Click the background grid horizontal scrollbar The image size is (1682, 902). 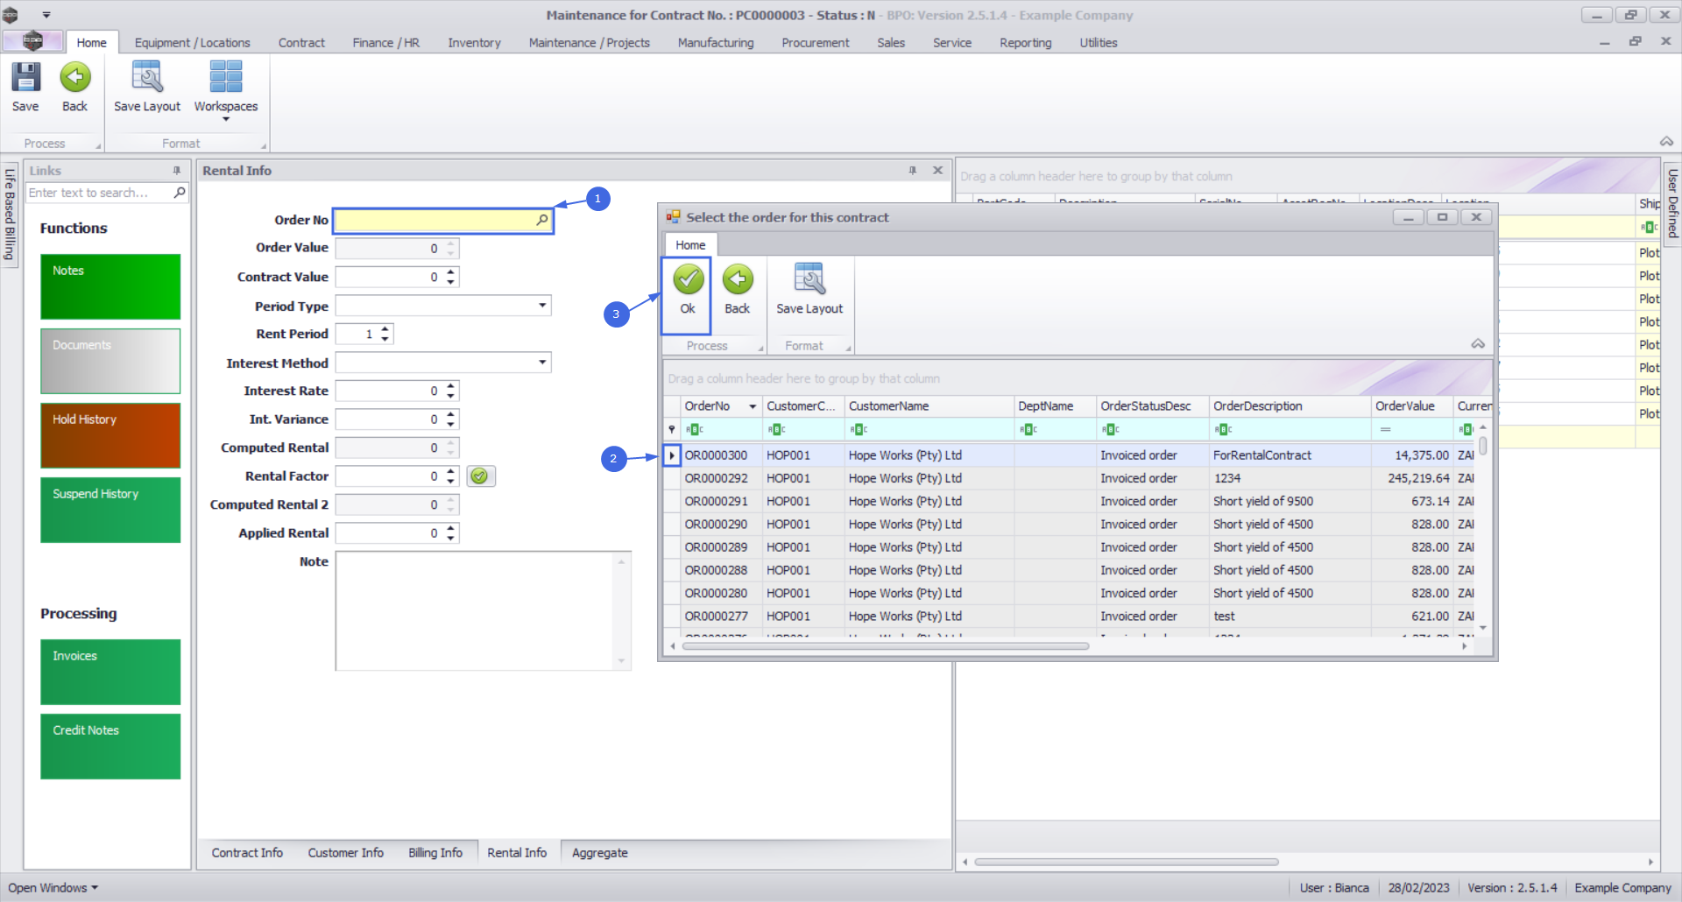tap(1127, 862)
